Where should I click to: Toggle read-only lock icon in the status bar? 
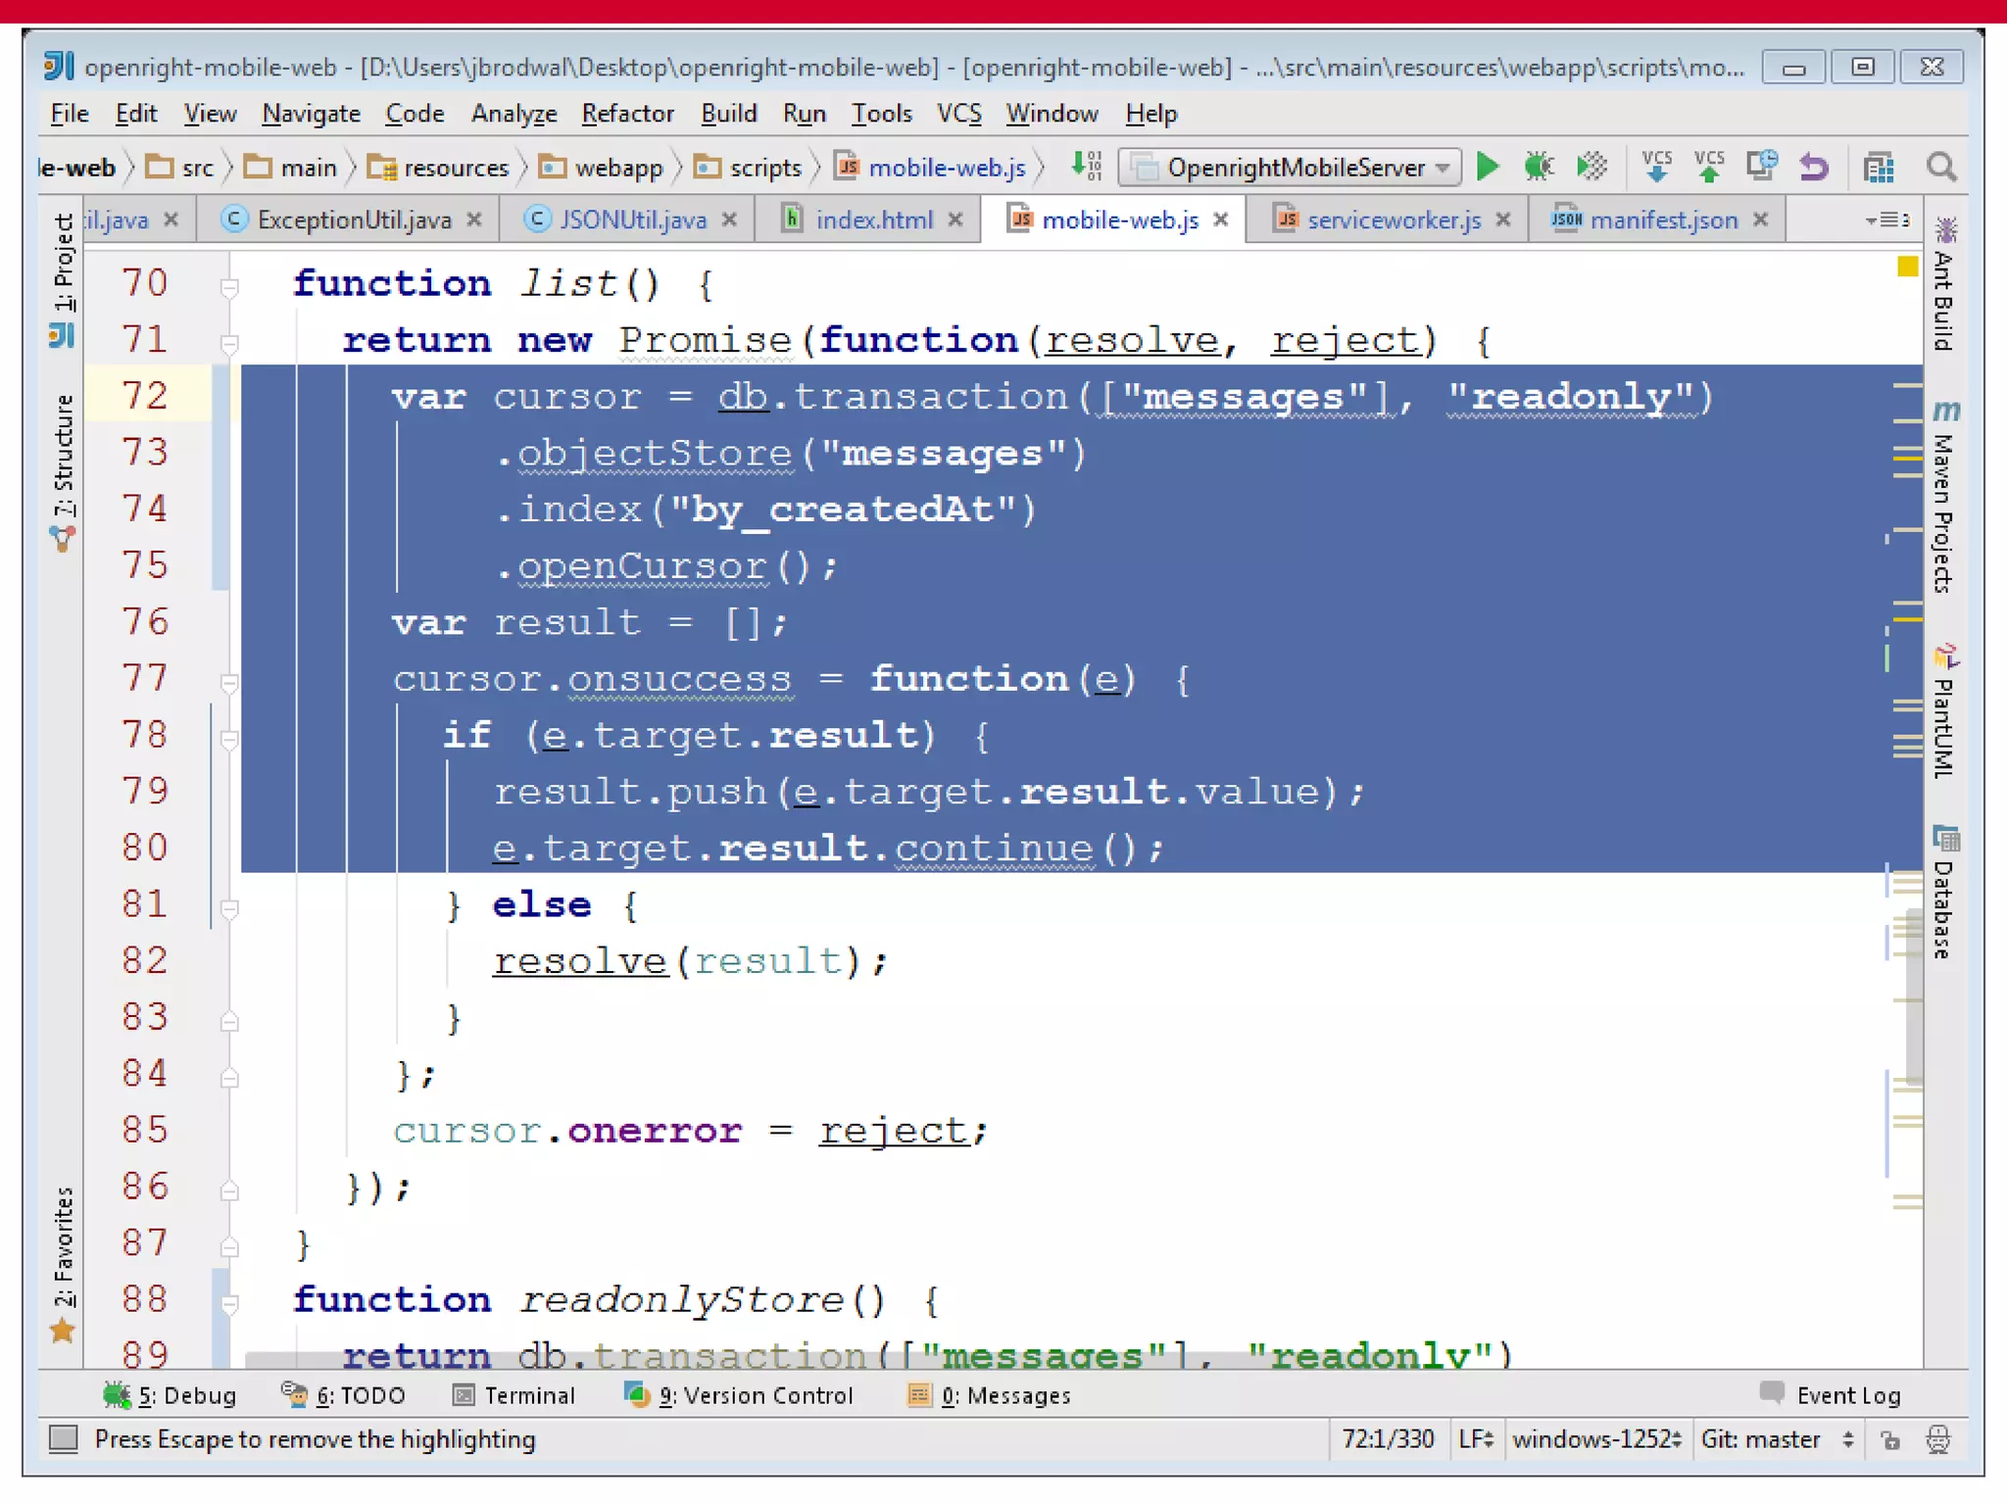[x=1890, y=1439]
